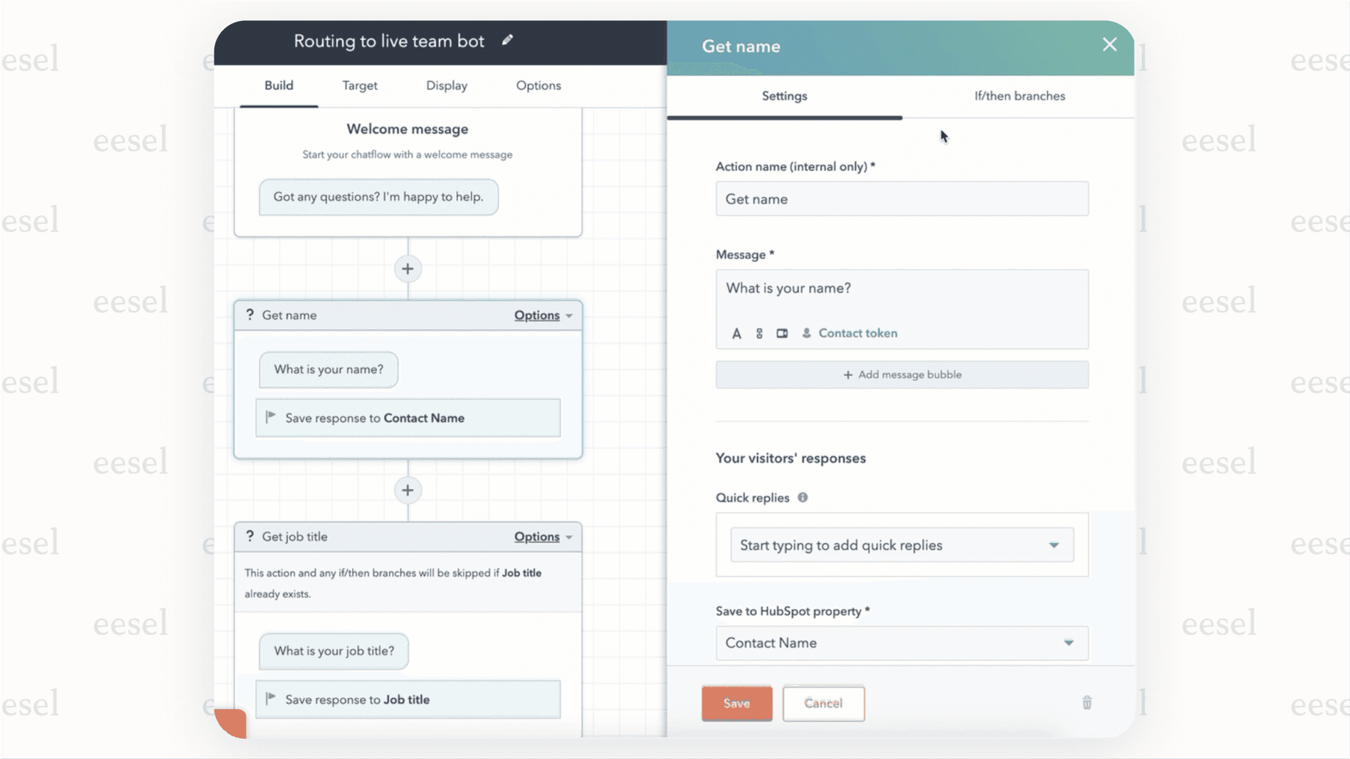Click the trash icon to delete the action
Image resolution: width=1350 pixels, height=759 pixels.
(x=1086, y=702)
